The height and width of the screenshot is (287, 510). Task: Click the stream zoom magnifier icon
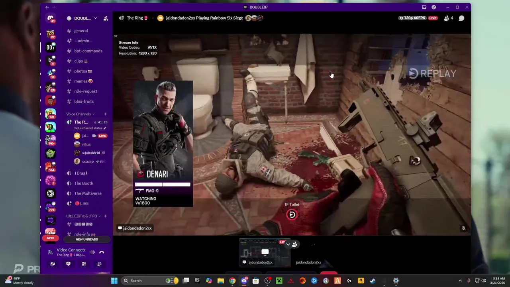(463, 228)
